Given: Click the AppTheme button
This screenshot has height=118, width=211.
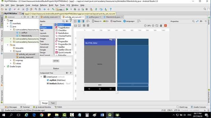Looking at the screenshot, I should [116, 21].
